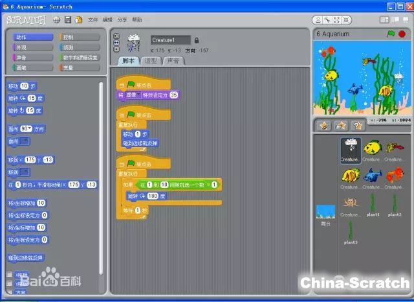
Task: Click the surprise sprite question-mark button
Action: coord(358,125)
